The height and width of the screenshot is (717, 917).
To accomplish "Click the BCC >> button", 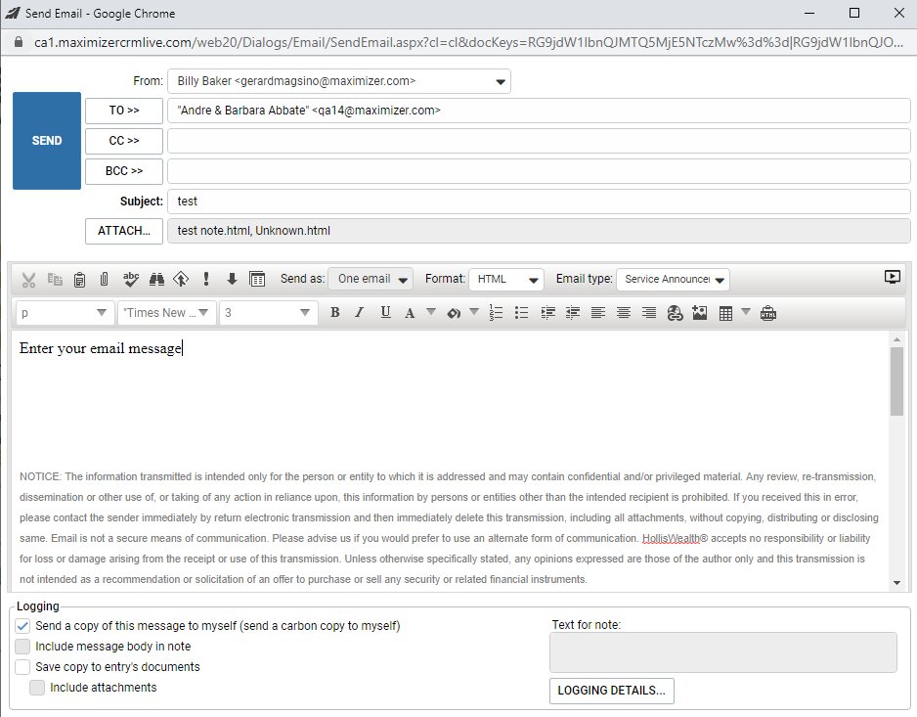I will 124,171.
